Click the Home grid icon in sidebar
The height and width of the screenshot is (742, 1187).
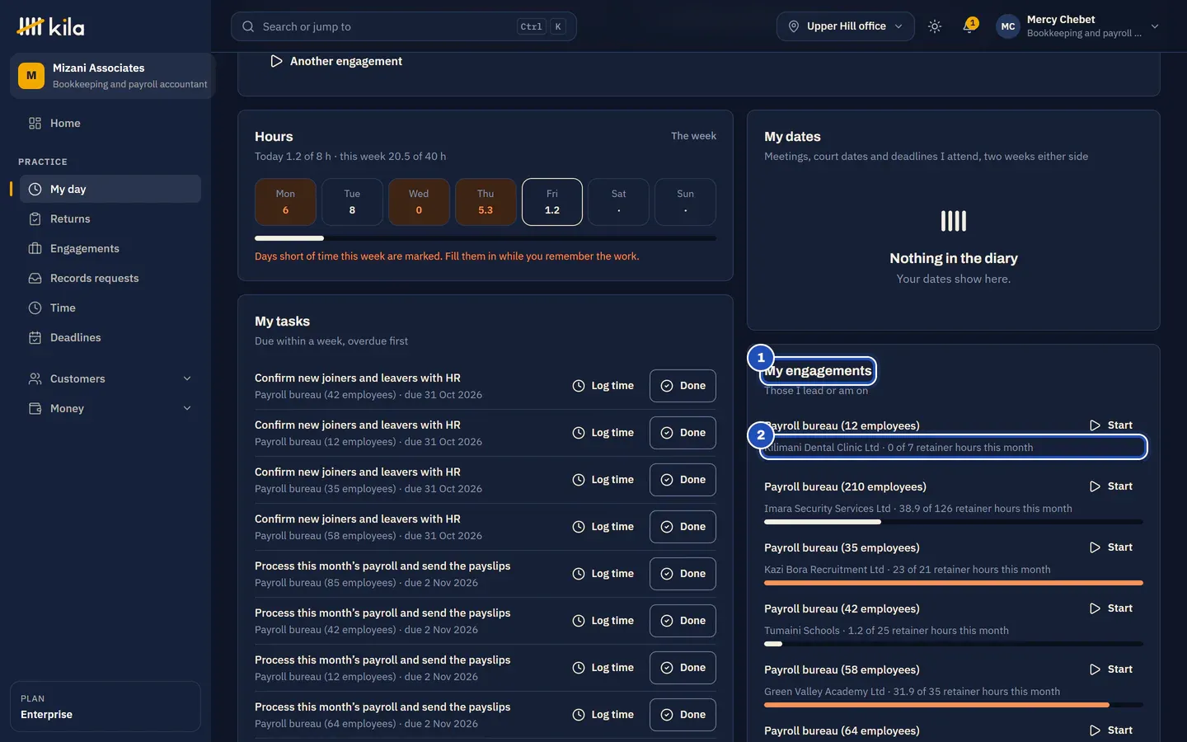click(x=35, y=123)
